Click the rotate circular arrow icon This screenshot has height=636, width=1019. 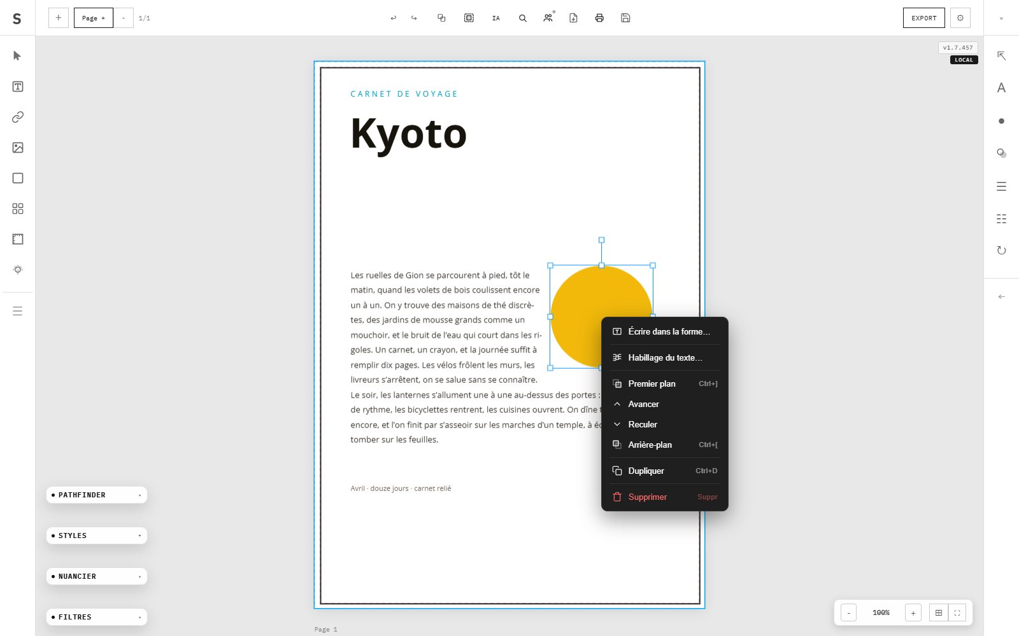1001,251
